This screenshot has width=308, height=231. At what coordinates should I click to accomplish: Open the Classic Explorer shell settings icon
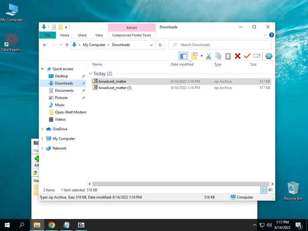(x=269, y=56)
